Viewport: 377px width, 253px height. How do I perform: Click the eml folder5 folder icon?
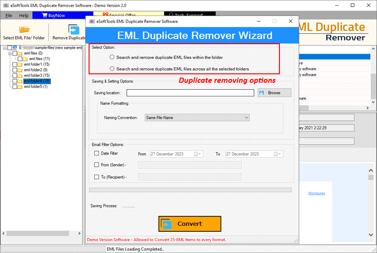(x=20, y=87)
